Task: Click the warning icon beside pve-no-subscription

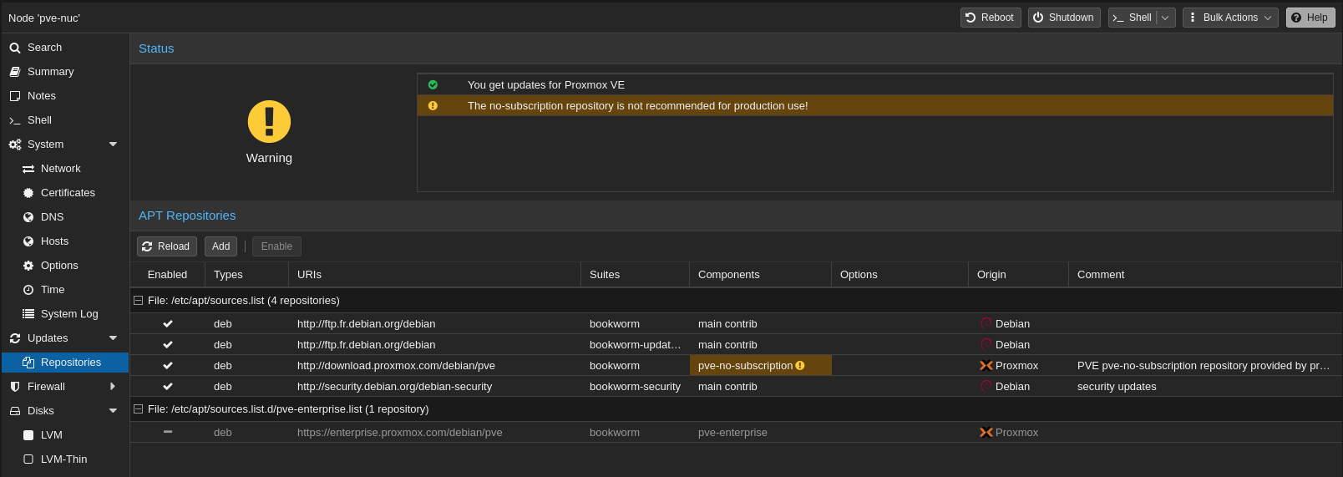Action: click(800, 365)
